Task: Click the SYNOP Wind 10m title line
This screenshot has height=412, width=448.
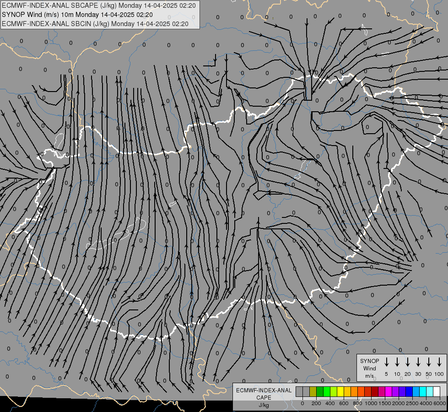Action: 77,15
